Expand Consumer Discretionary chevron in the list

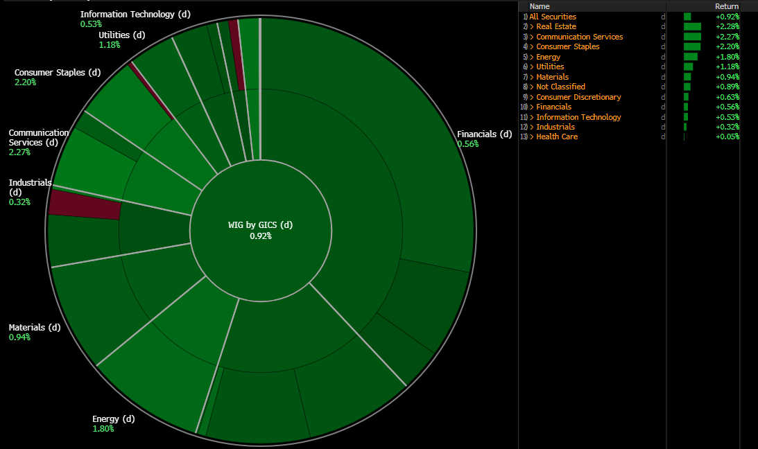(x=532, y=97)
